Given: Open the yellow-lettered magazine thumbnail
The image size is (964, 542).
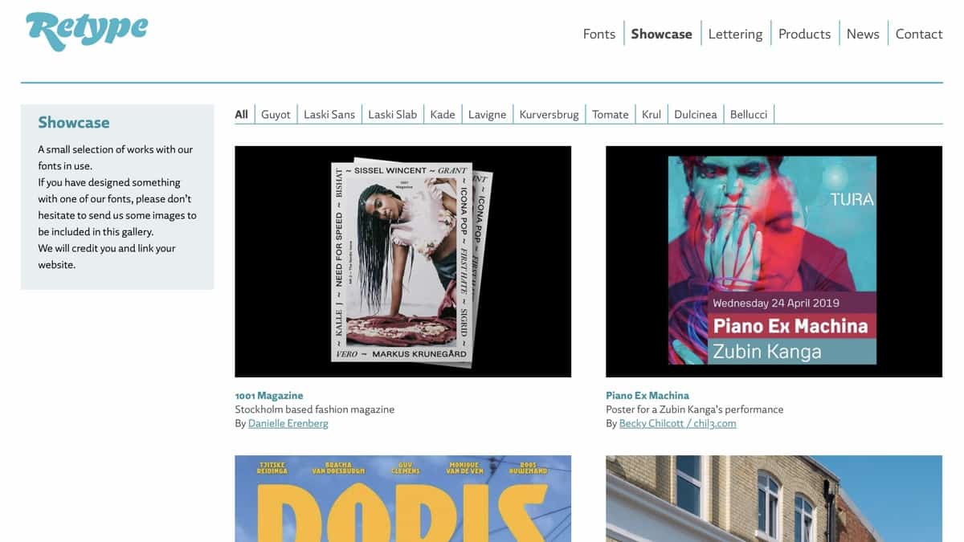Looking at the screenshot, I should point(402,499).
